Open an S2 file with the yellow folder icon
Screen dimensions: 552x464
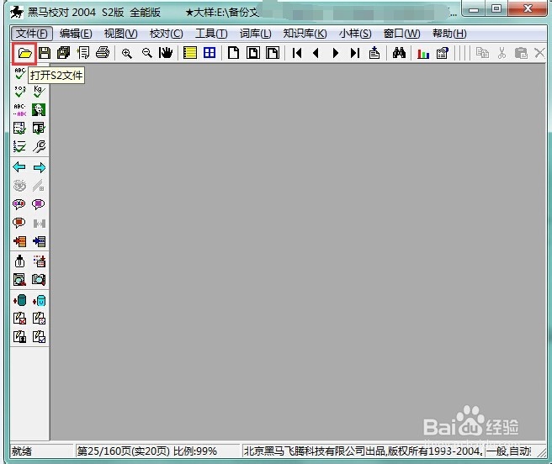tap(24, 54)
